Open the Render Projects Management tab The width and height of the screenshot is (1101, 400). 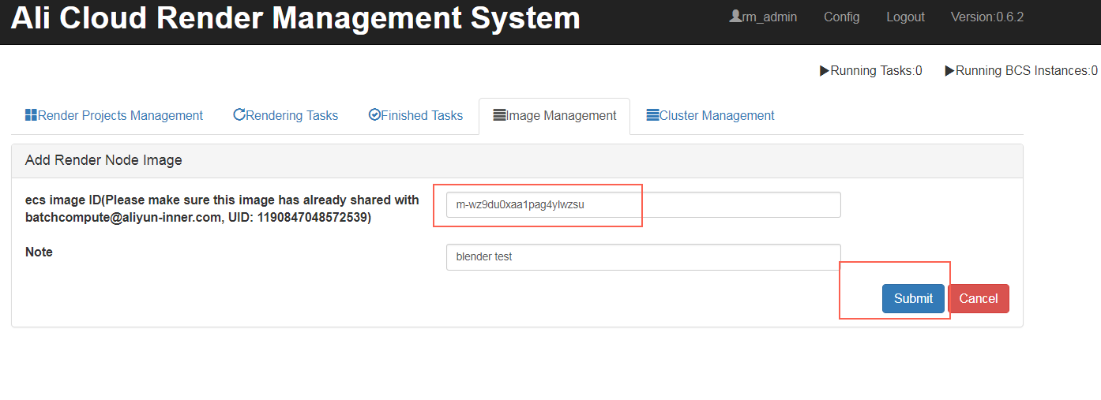[120, 116]
